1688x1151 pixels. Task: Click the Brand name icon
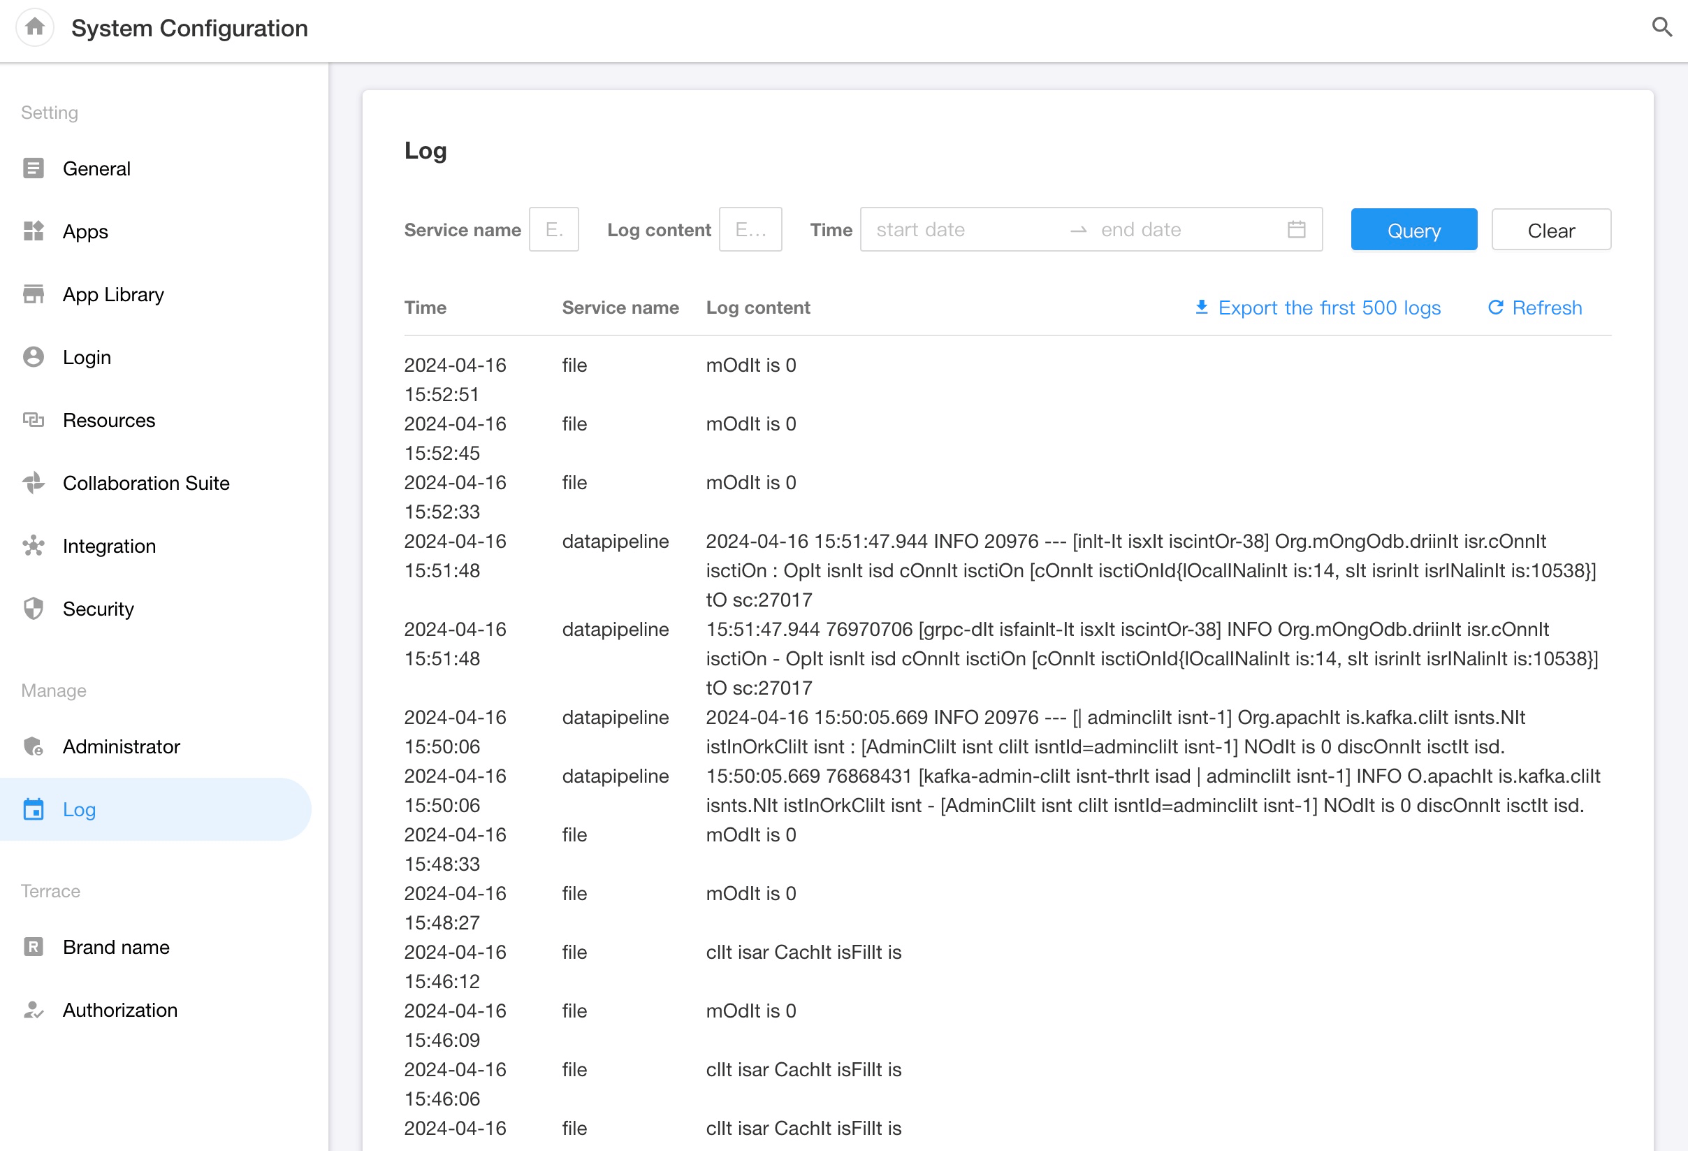coord(34,947)
